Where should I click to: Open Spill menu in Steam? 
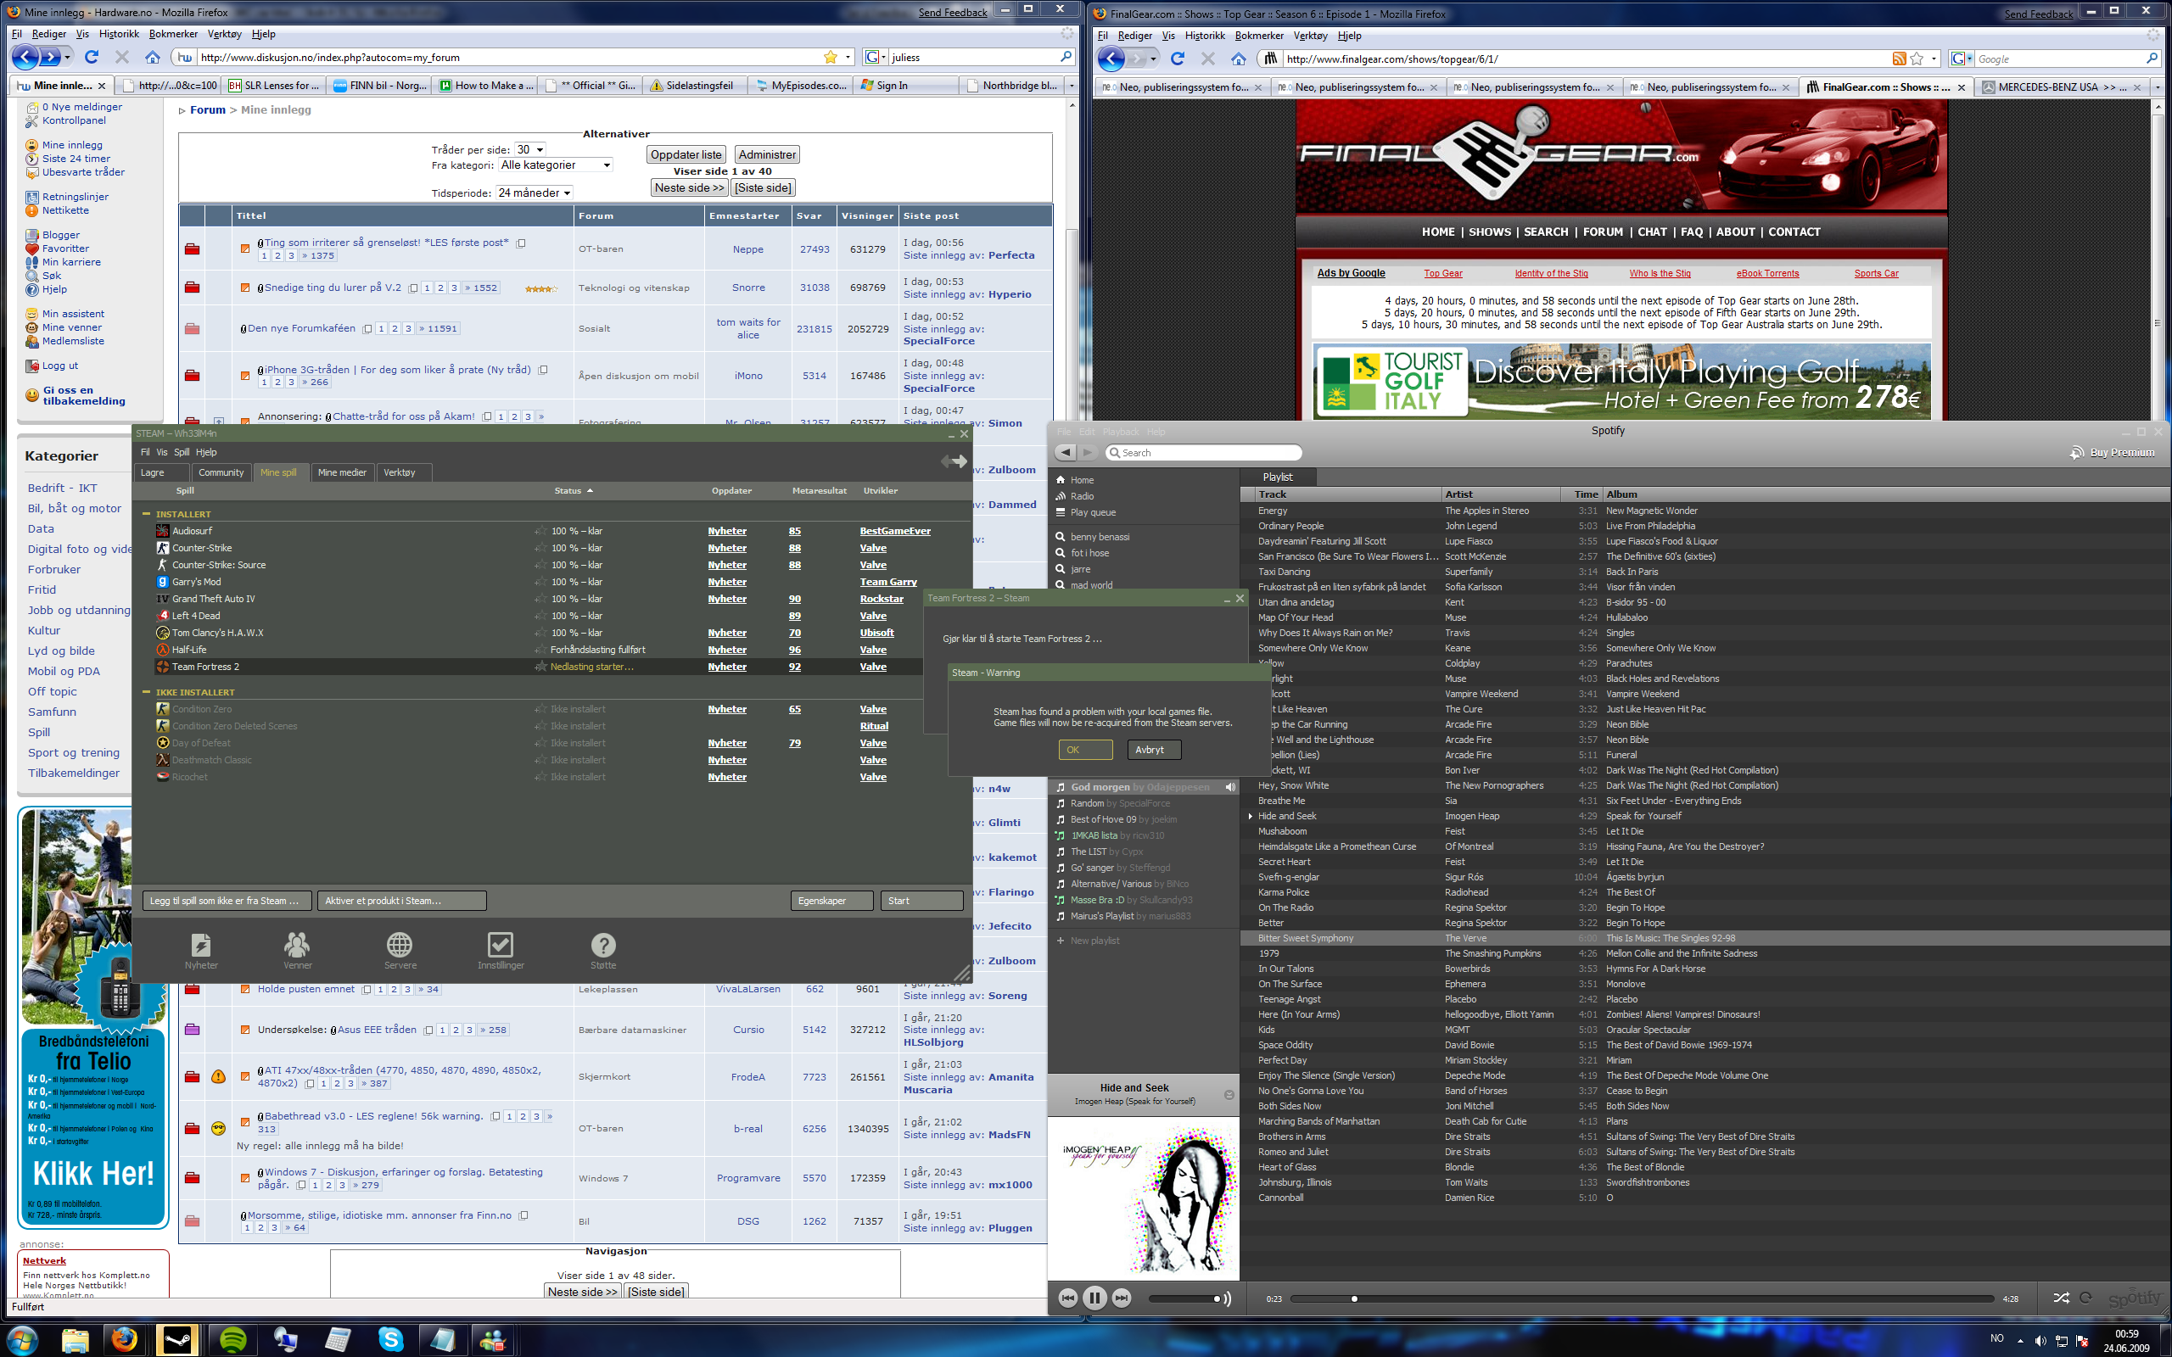[x=182, y=452]
